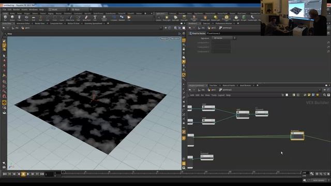Add a Spot Light from the shelf
This screenshot has height=186, width=331.
[x=175, y=18]
